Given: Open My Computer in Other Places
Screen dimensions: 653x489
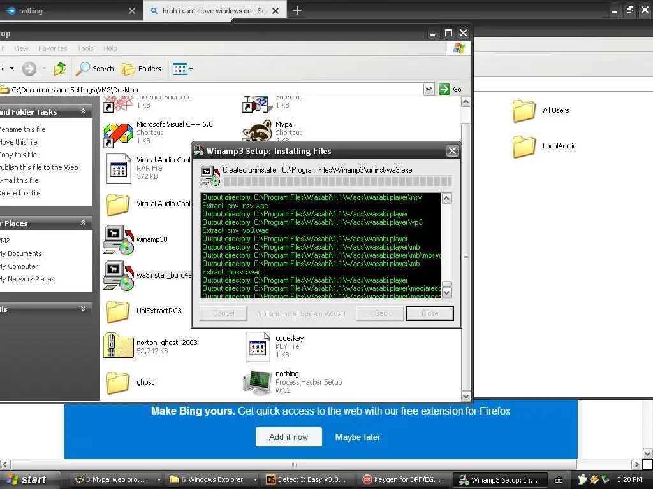Looking at the screenshot, I should click(18, 266).
